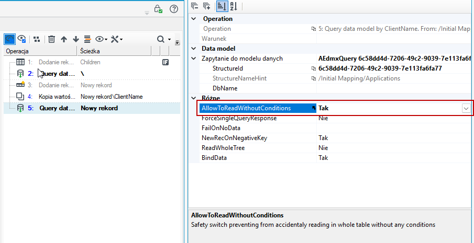Select the BindData property
The height and width of the screenshot is (243, 474).
pos(214,158)
